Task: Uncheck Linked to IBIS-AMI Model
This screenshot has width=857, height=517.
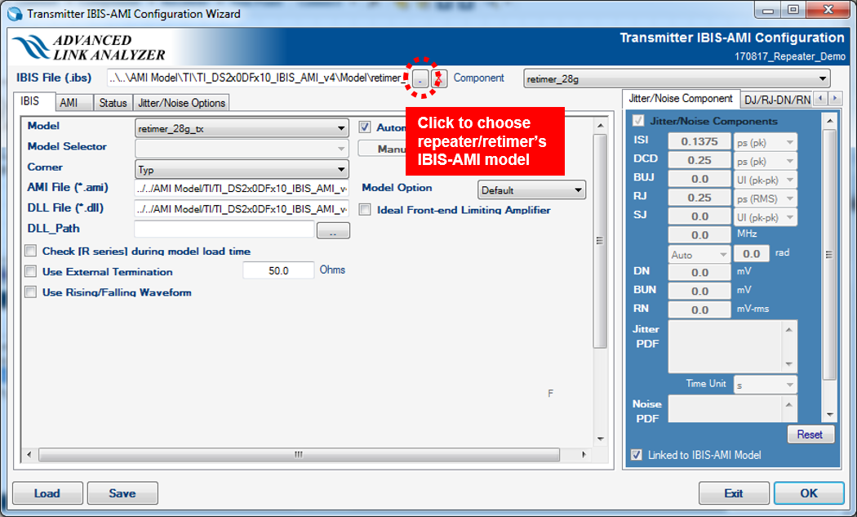Action: tap(636, 455)
